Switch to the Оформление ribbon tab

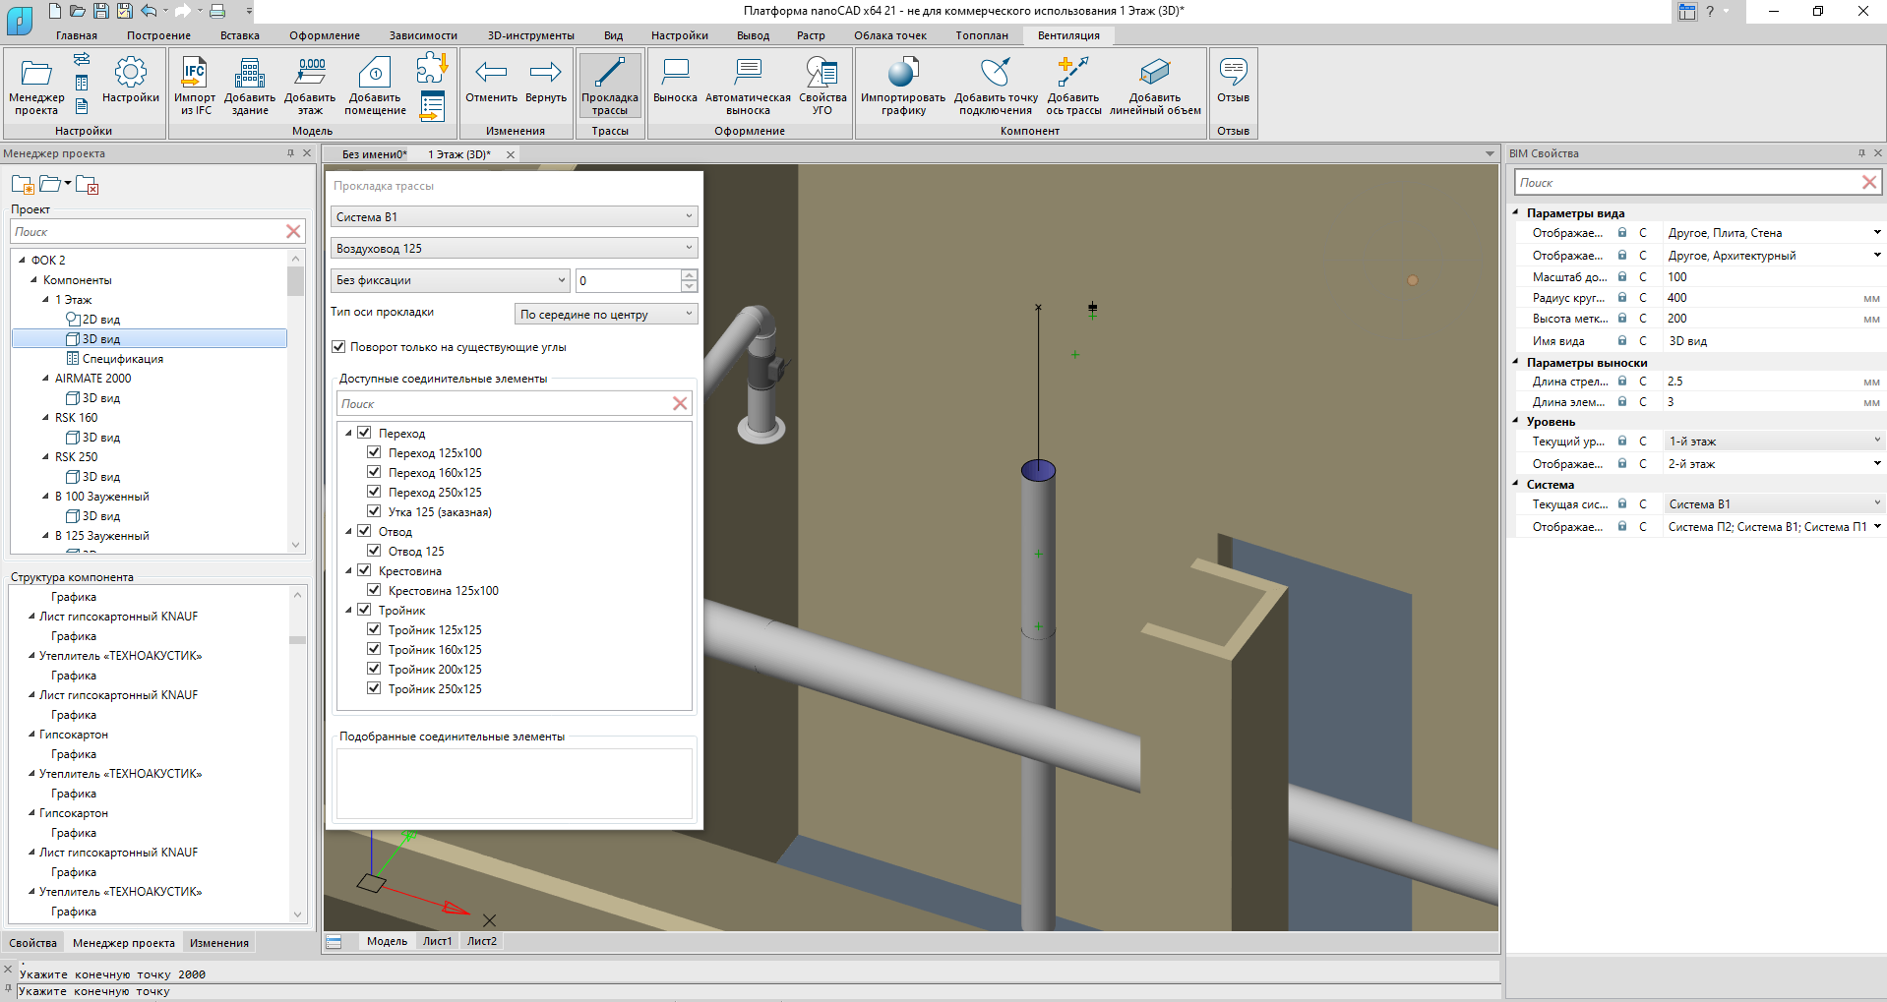click(x=324, y=35)
